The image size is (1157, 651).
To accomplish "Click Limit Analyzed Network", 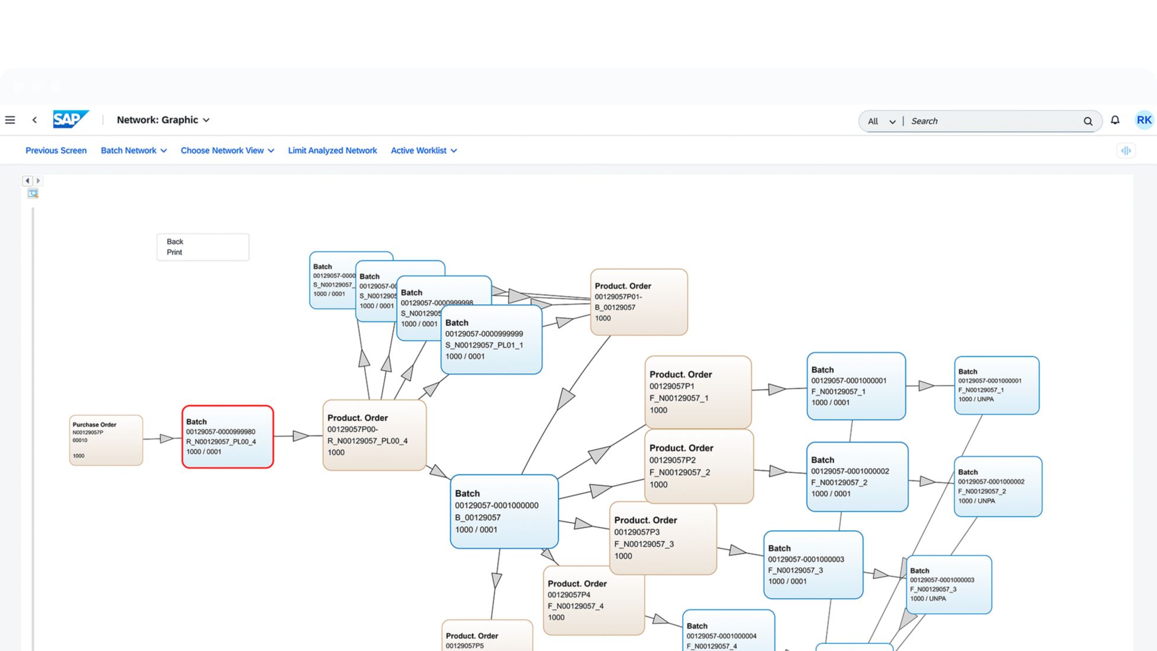I will (332, 151).
